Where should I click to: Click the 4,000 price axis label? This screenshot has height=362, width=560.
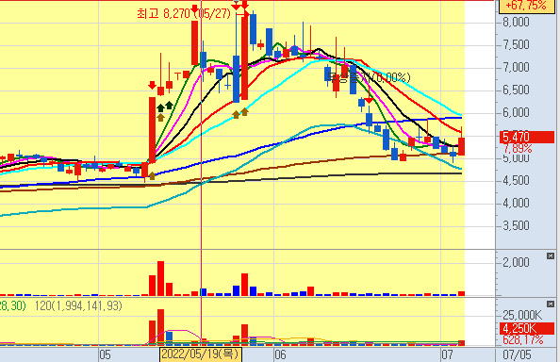click(x=516, y=203)
